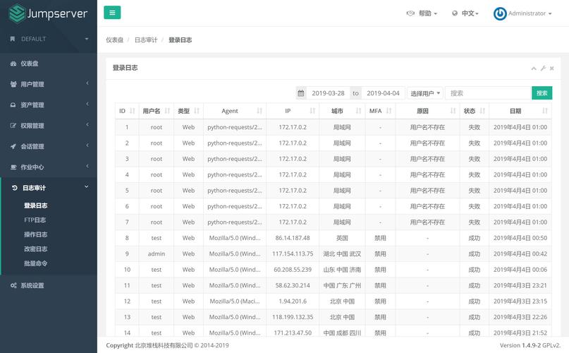This screenshot has width=569, height=353.
Task: Click the admin username in row 9
Action: [157, 254]
